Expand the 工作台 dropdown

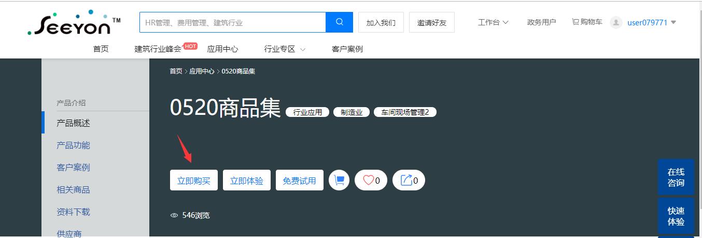493,22
